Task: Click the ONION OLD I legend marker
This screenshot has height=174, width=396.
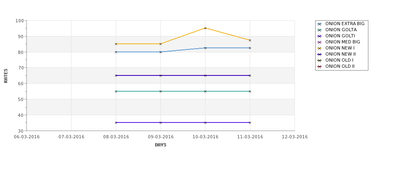Action: pos(320,60)
